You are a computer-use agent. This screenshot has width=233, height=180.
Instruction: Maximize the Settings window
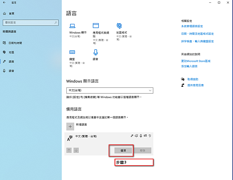[219, 3]
